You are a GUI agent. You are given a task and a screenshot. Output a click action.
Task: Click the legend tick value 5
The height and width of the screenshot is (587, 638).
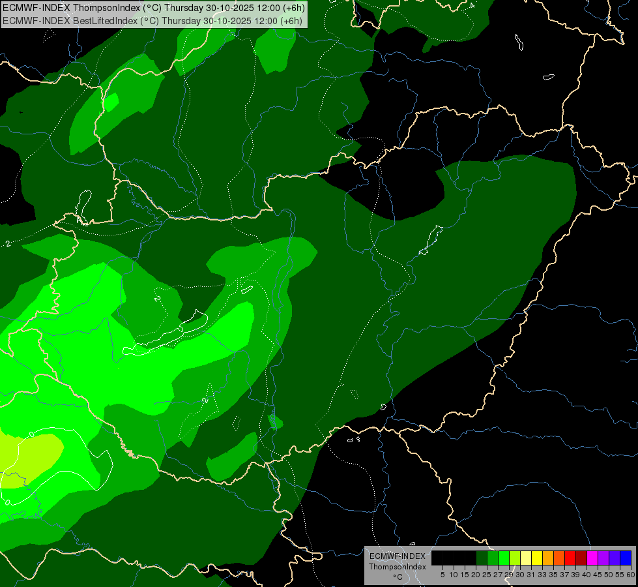click(442, 575)
